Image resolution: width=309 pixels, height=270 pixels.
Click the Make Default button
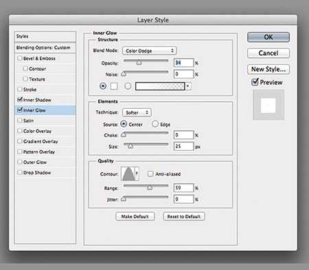point(135,216)
